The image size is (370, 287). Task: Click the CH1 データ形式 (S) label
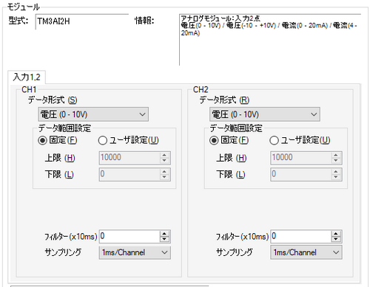coord(53,100)
